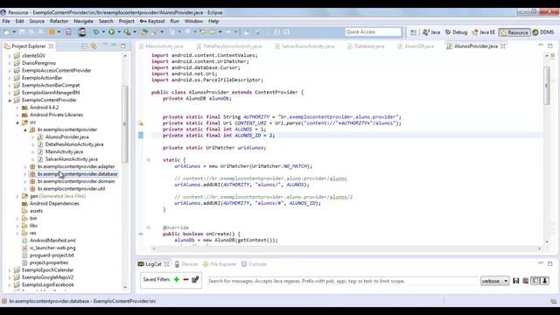Expand the ExemploActionBar project node
The height and width of the screenshot is (315, 560).
pyautogui.click(x=10, y=78)
